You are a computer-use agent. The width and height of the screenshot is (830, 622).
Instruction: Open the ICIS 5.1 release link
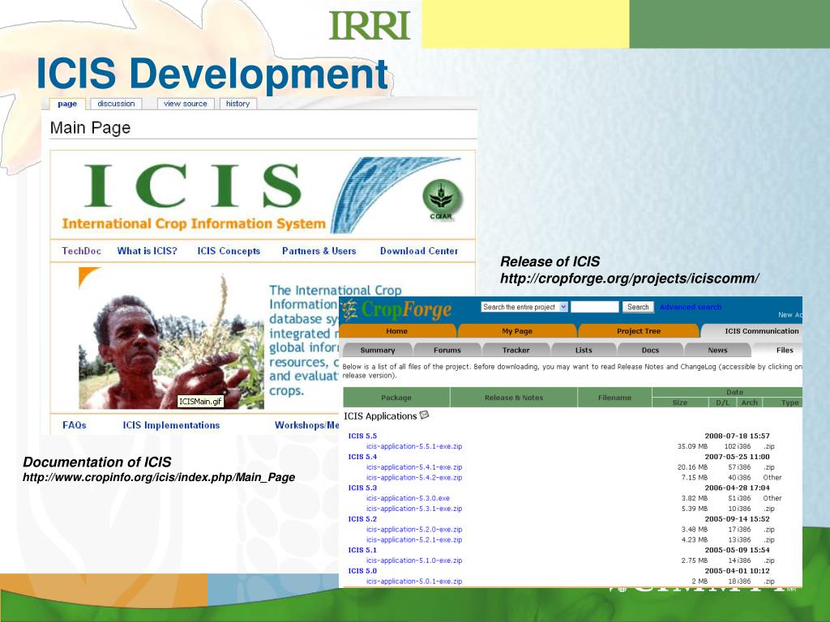pos(362,550)
